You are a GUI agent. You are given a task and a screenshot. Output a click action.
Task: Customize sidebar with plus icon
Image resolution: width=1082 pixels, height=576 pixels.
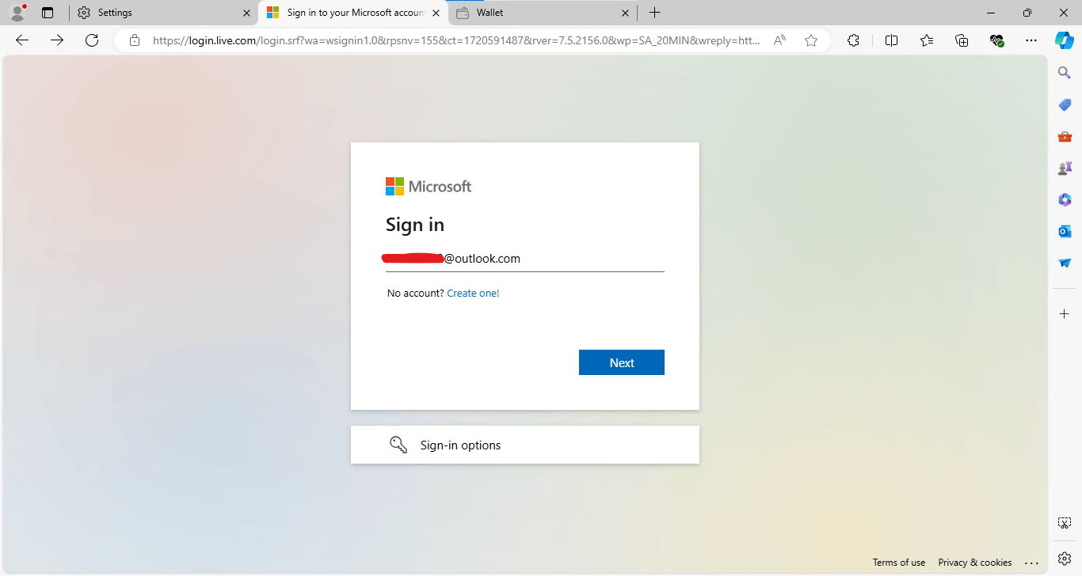coord(1065,314)
